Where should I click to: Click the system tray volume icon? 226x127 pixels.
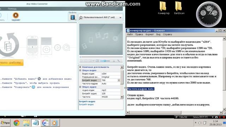click(200, 123)
